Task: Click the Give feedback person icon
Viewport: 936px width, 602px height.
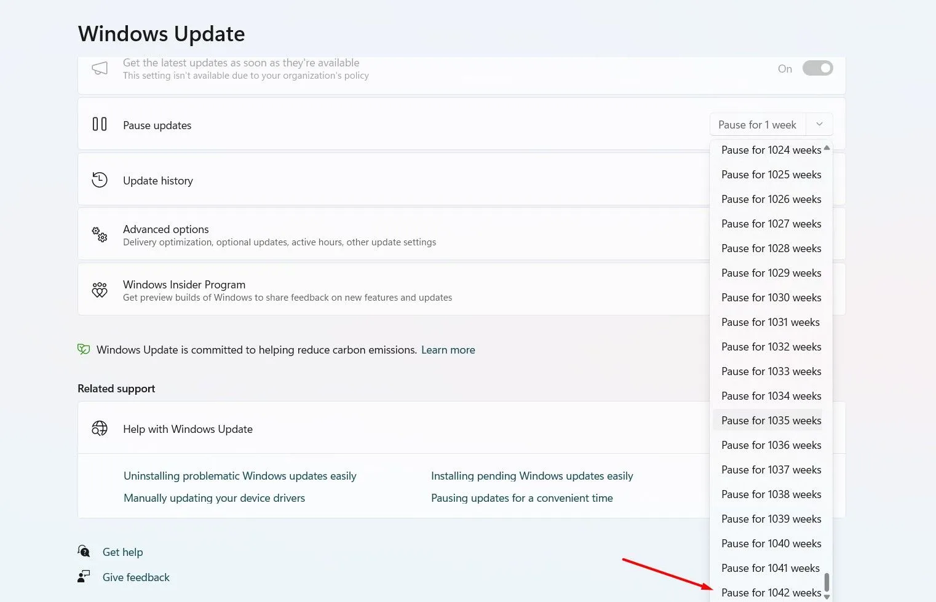Action: coord(84,577)
